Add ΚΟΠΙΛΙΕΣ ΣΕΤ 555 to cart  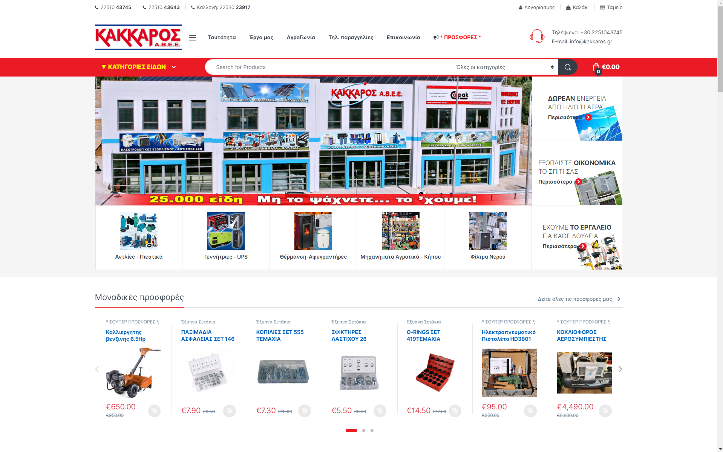tap(304, 411)
